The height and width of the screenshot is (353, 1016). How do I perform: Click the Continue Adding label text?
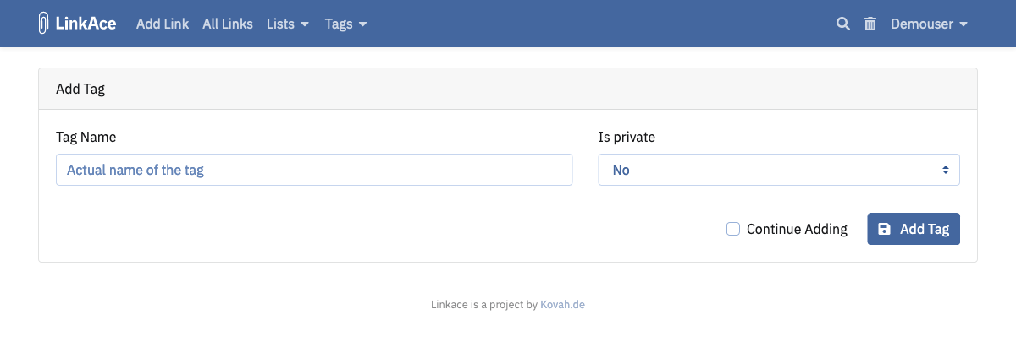coord(797,229)
